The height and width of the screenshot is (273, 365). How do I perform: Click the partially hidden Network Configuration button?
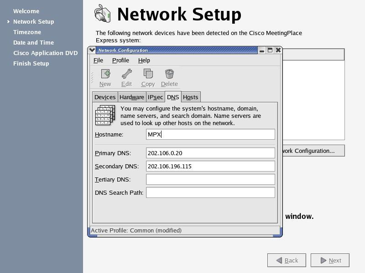(x=313, y=151)
